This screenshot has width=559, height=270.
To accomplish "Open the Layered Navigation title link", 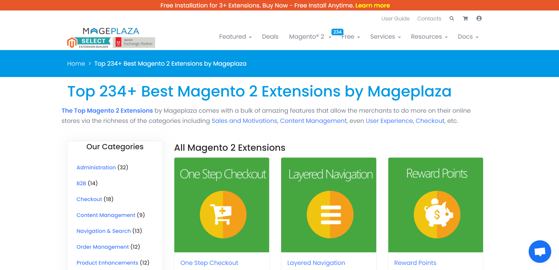I will [x=316, y=263].
